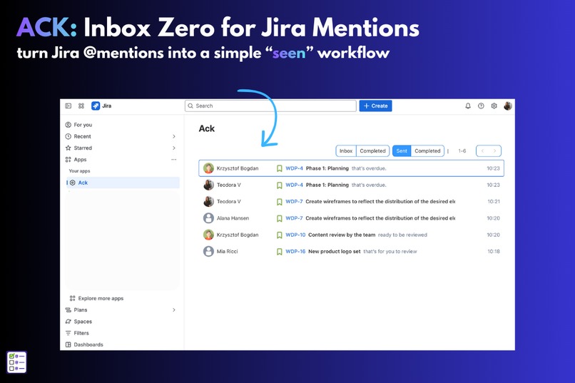
Task: Open the Apps more options ellipsis
Action: point(174,160)
